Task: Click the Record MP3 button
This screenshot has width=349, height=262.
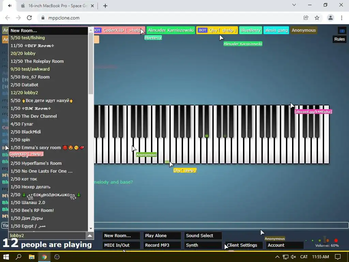Action: click(162, 245)
